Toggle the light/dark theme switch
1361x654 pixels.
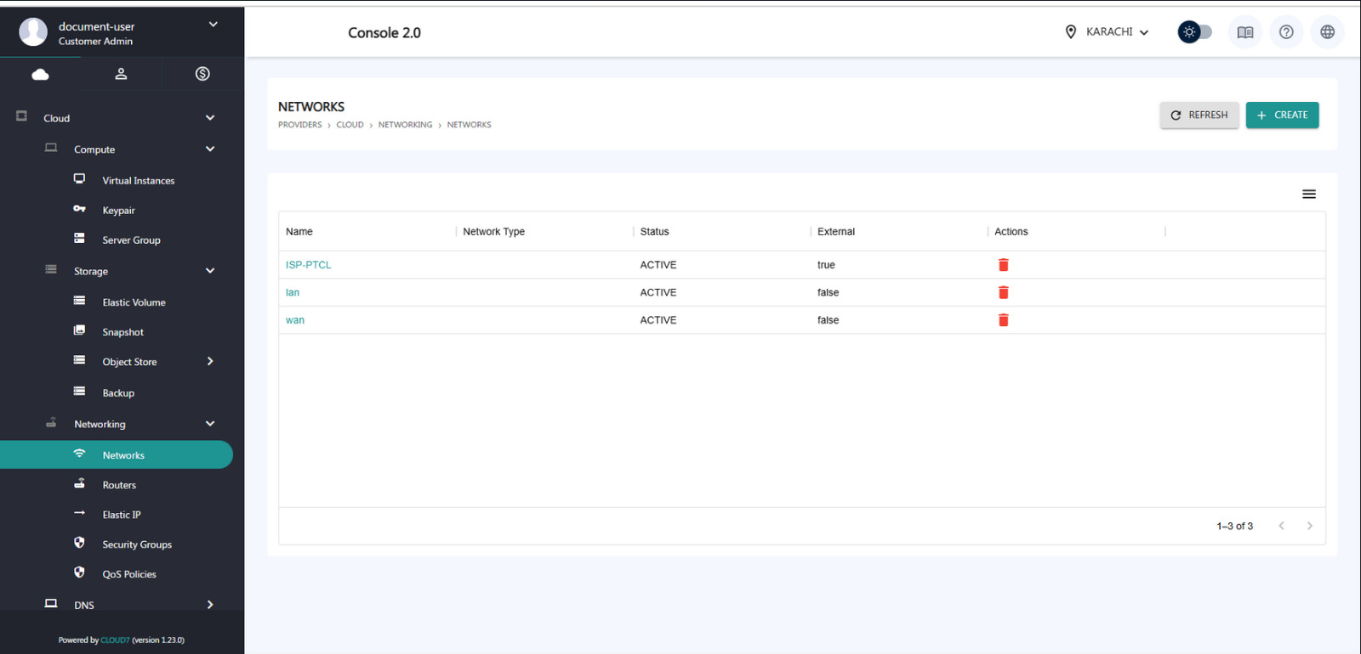pyautogui.click(x=1194, y=32)
